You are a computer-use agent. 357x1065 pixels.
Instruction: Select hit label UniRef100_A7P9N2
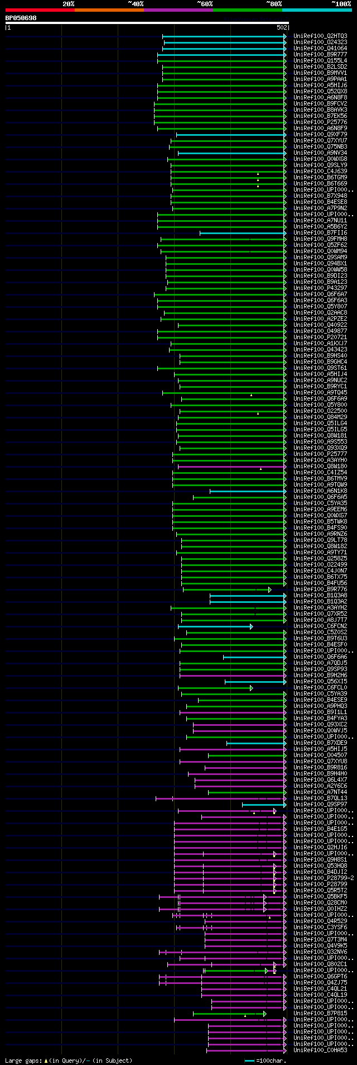[320, 208]
